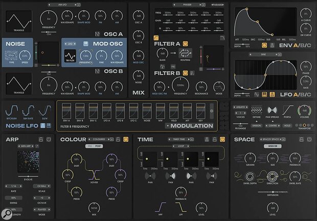317x221 pixels.
Task: Click the TIME LPF filter icon
Action: [180, 207]
